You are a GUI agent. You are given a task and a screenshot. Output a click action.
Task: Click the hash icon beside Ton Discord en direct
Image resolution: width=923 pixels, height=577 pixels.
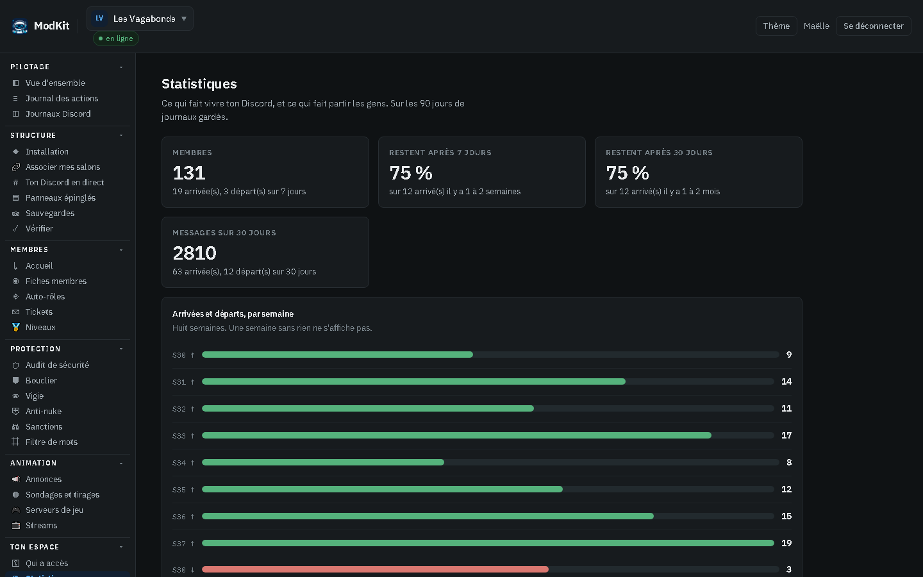coord(16,182)
